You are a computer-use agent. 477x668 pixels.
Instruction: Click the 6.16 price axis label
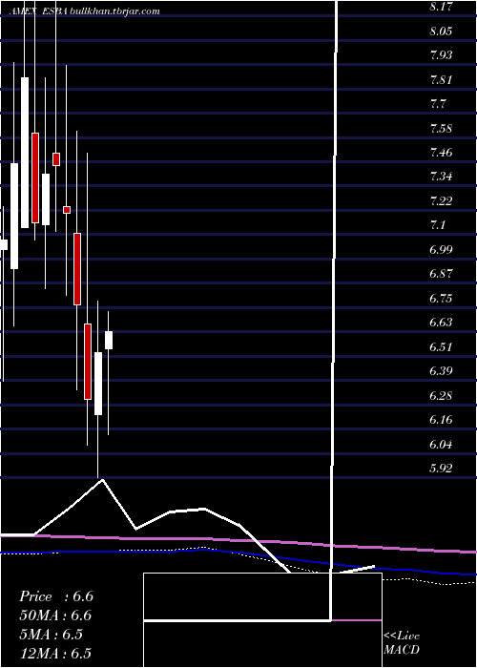point(441,420)
